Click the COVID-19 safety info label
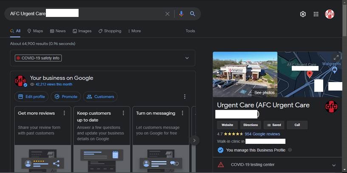 pyautogui.click(x=38, y=58)
